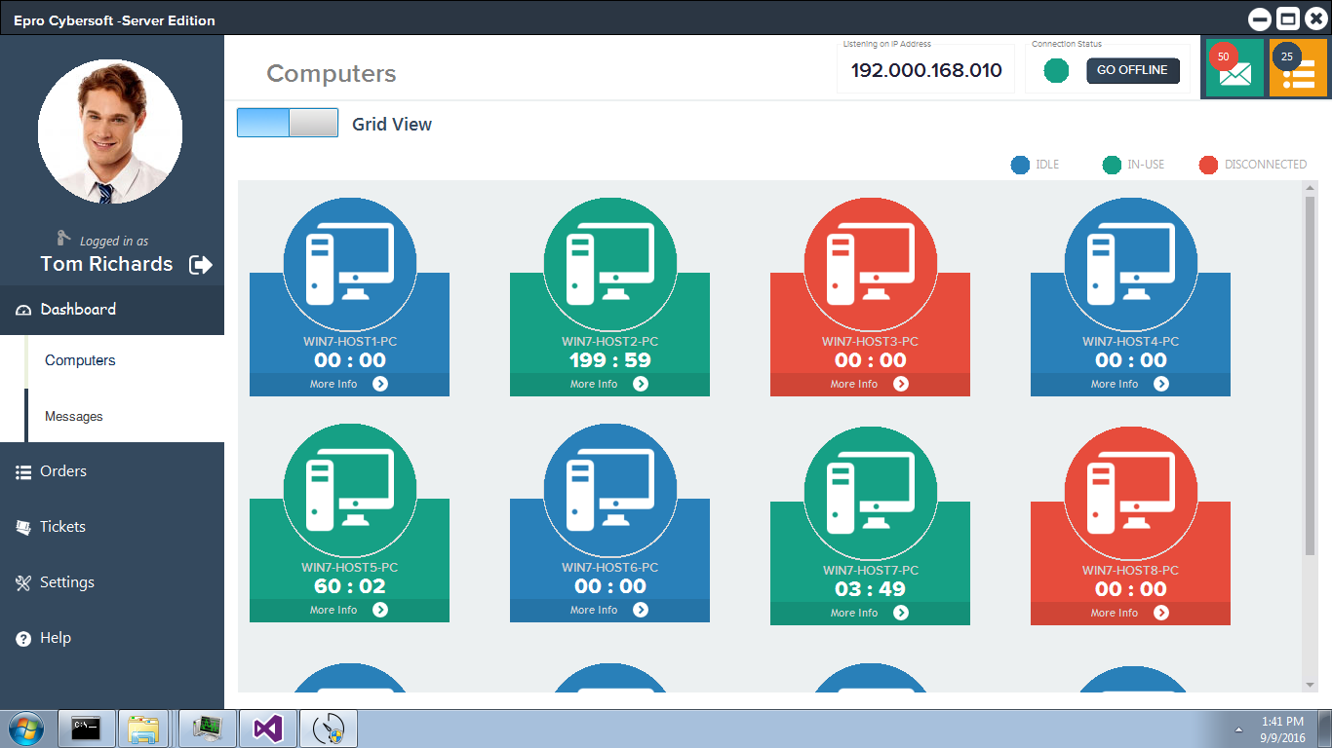The height and width of the screenshot is (748, 1332).
Task: Open the Epro Cybersoft clock-arrow taskbar icon
Action: coord(329,729)
